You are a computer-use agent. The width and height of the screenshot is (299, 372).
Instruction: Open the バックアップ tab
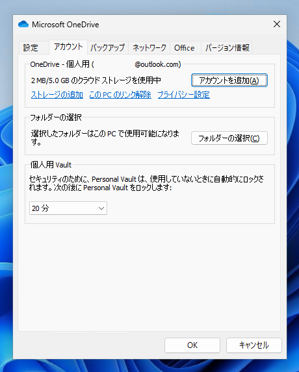click(x=108, y=47)
